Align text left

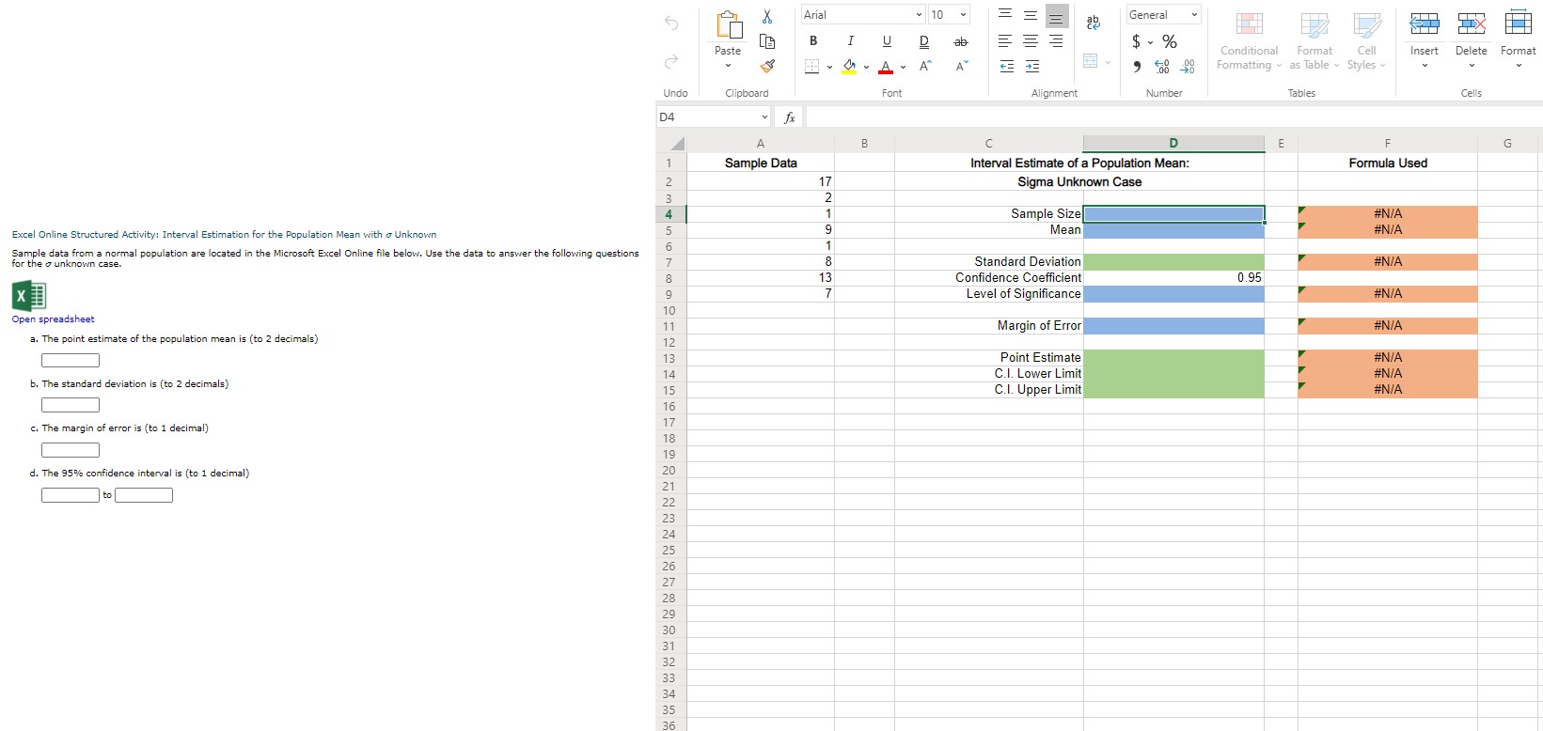point(1005,41)
